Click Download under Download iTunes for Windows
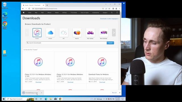This screenshot has height=102, width=182. [x=102, y=82]
